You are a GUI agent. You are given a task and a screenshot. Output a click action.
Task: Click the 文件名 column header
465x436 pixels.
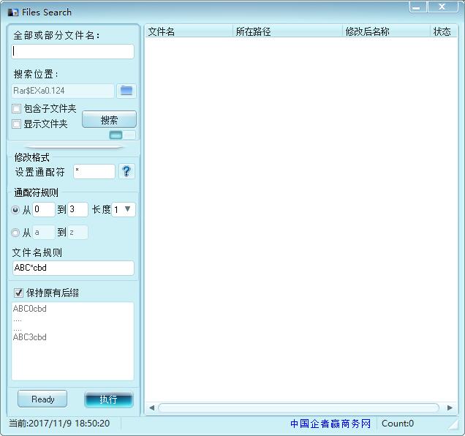pos(188,32)
